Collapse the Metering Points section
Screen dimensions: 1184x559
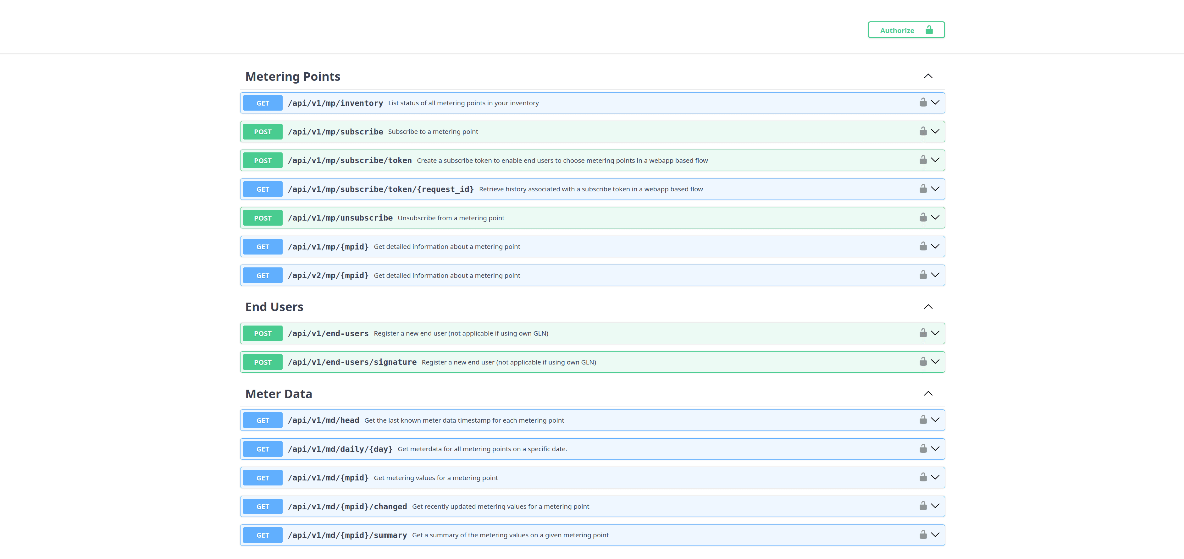[x=928, y=76]
